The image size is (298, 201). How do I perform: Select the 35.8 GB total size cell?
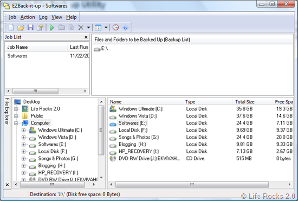pos(244,109)
